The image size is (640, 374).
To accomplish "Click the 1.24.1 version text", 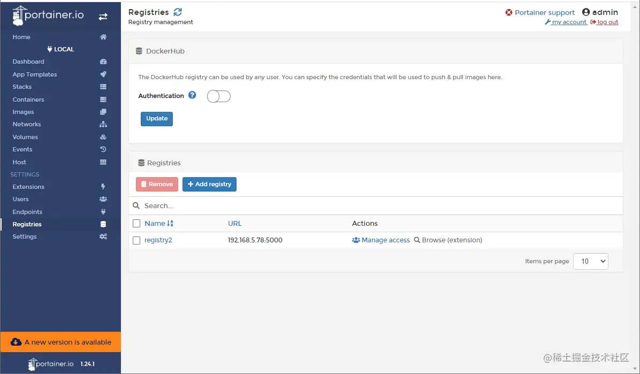I will click(87, 364).
